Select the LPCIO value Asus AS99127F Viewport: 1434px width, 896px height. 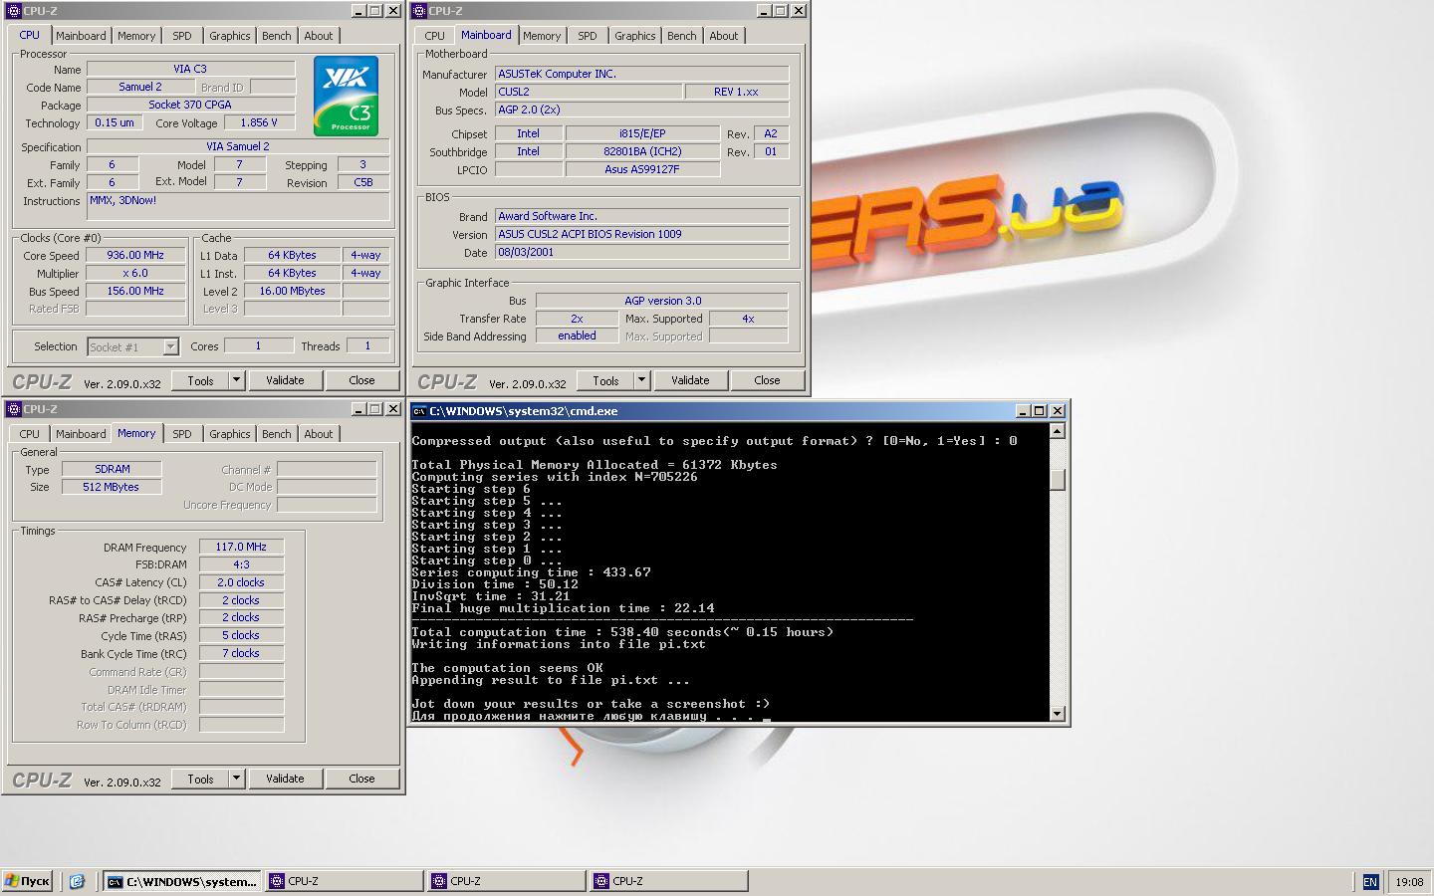(642, 169)
